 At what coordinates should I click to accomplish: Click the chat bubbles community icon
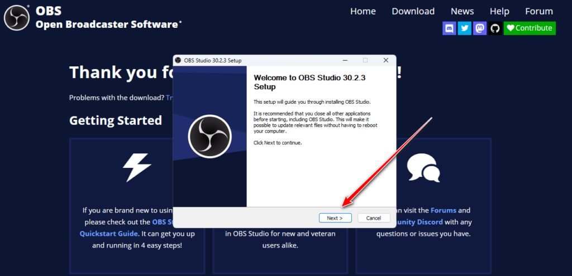click(x=423, y=167)
